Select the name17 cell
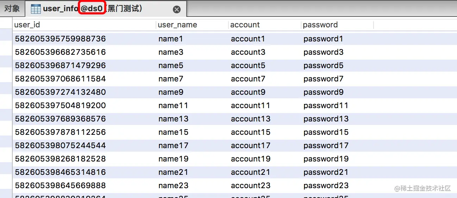Viewport: 457px width, 198px height. [x=173, y=146]
